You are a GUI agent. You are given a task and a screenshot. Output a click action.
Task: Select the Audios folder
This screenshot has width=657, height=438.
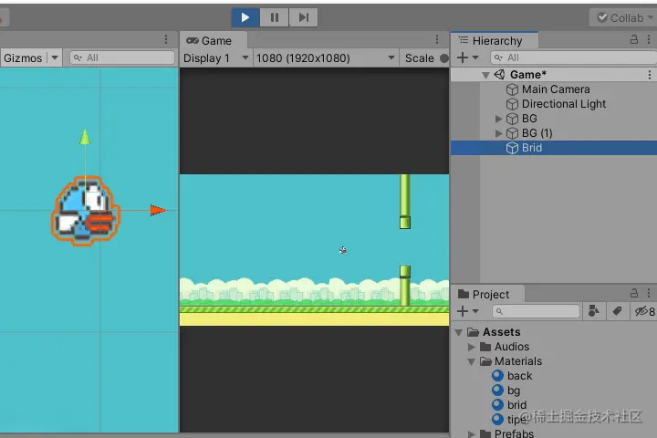click(512, 347)
